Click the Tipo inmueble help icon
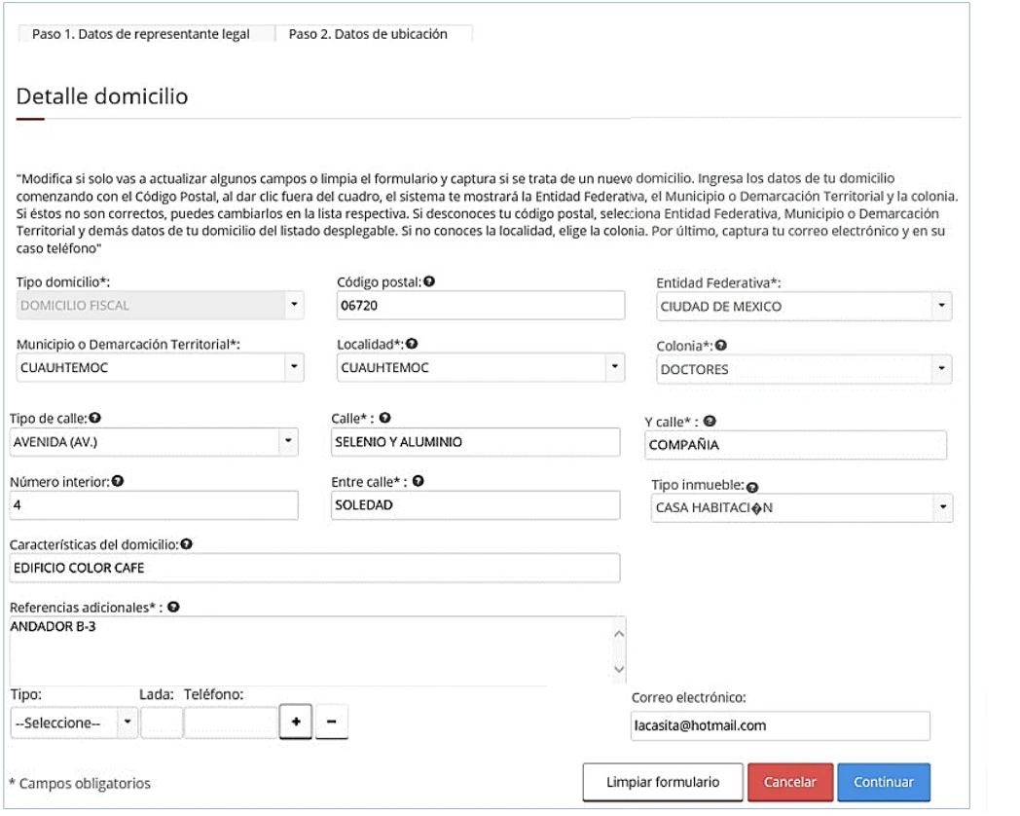Screen dimensions: 1020x816 pyautogui.click(x=752, y=487)
